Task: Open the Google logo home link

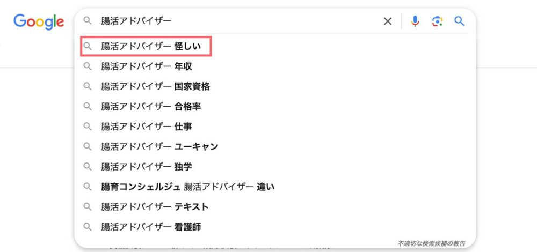Action: point(39,22)
